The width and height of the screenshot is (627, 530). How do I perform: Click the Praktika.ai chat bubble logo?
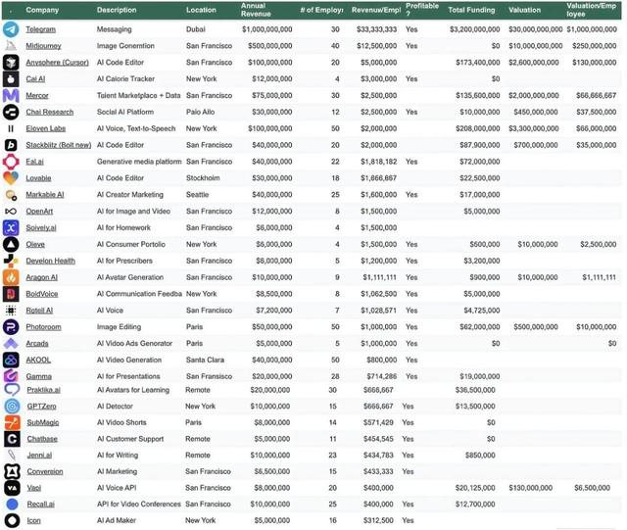(x=12, y=390)
